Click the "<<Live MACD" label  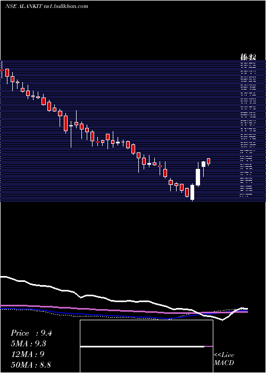click(x=224, y=359)
